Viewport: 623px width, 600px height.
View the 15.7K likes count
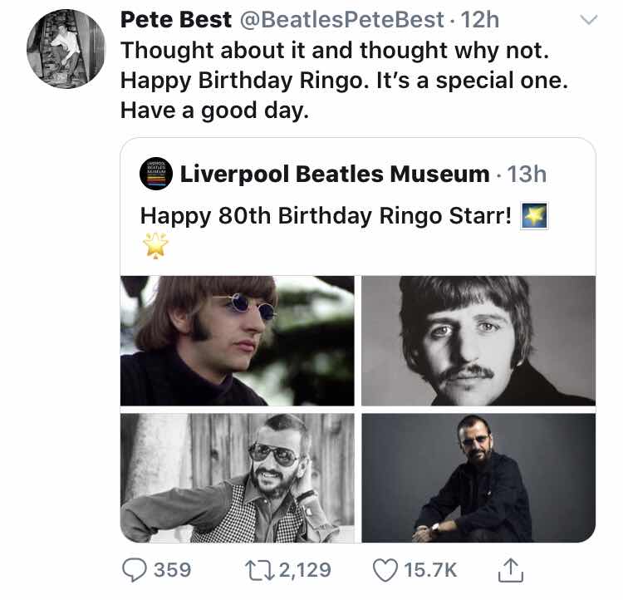(430, 569)
